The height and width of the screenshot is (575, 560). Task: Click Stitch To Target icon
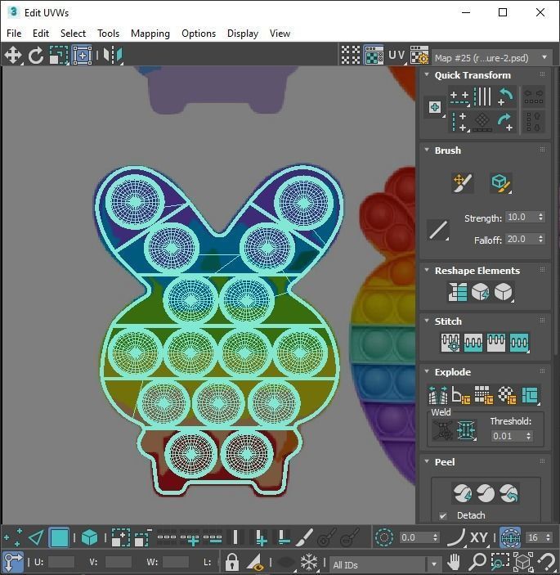450,343
